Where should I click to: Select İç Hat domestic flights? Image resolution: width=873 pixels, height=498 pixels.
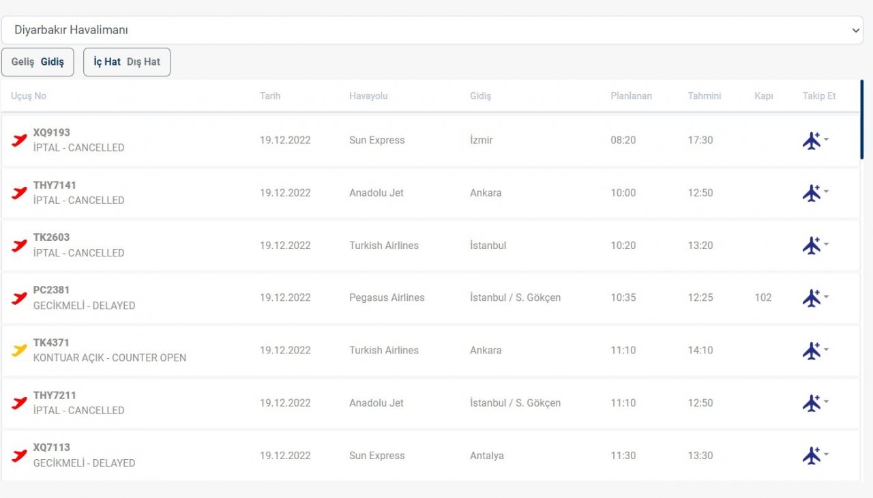pyautogui.click(x=107, y=62)
